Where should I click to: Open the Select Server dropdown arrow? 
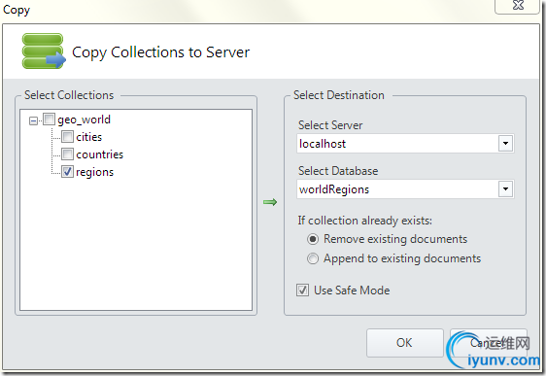505,143
